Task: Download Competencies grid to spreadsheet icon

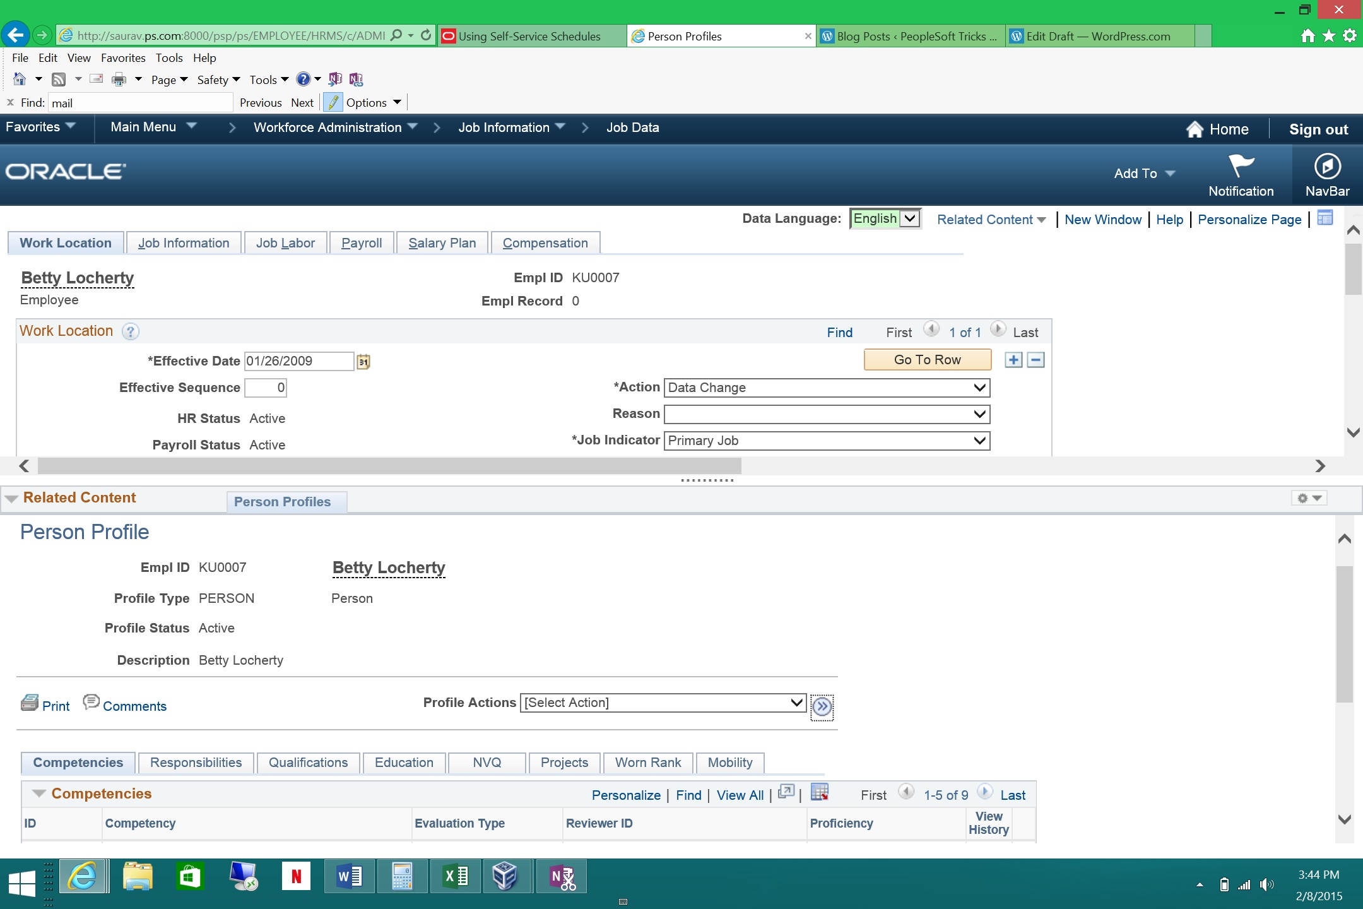Action: 819,793
